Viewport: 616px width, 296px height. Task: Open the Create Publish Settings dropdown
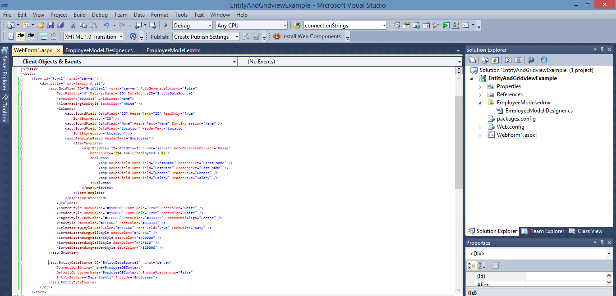coord(237,37)
